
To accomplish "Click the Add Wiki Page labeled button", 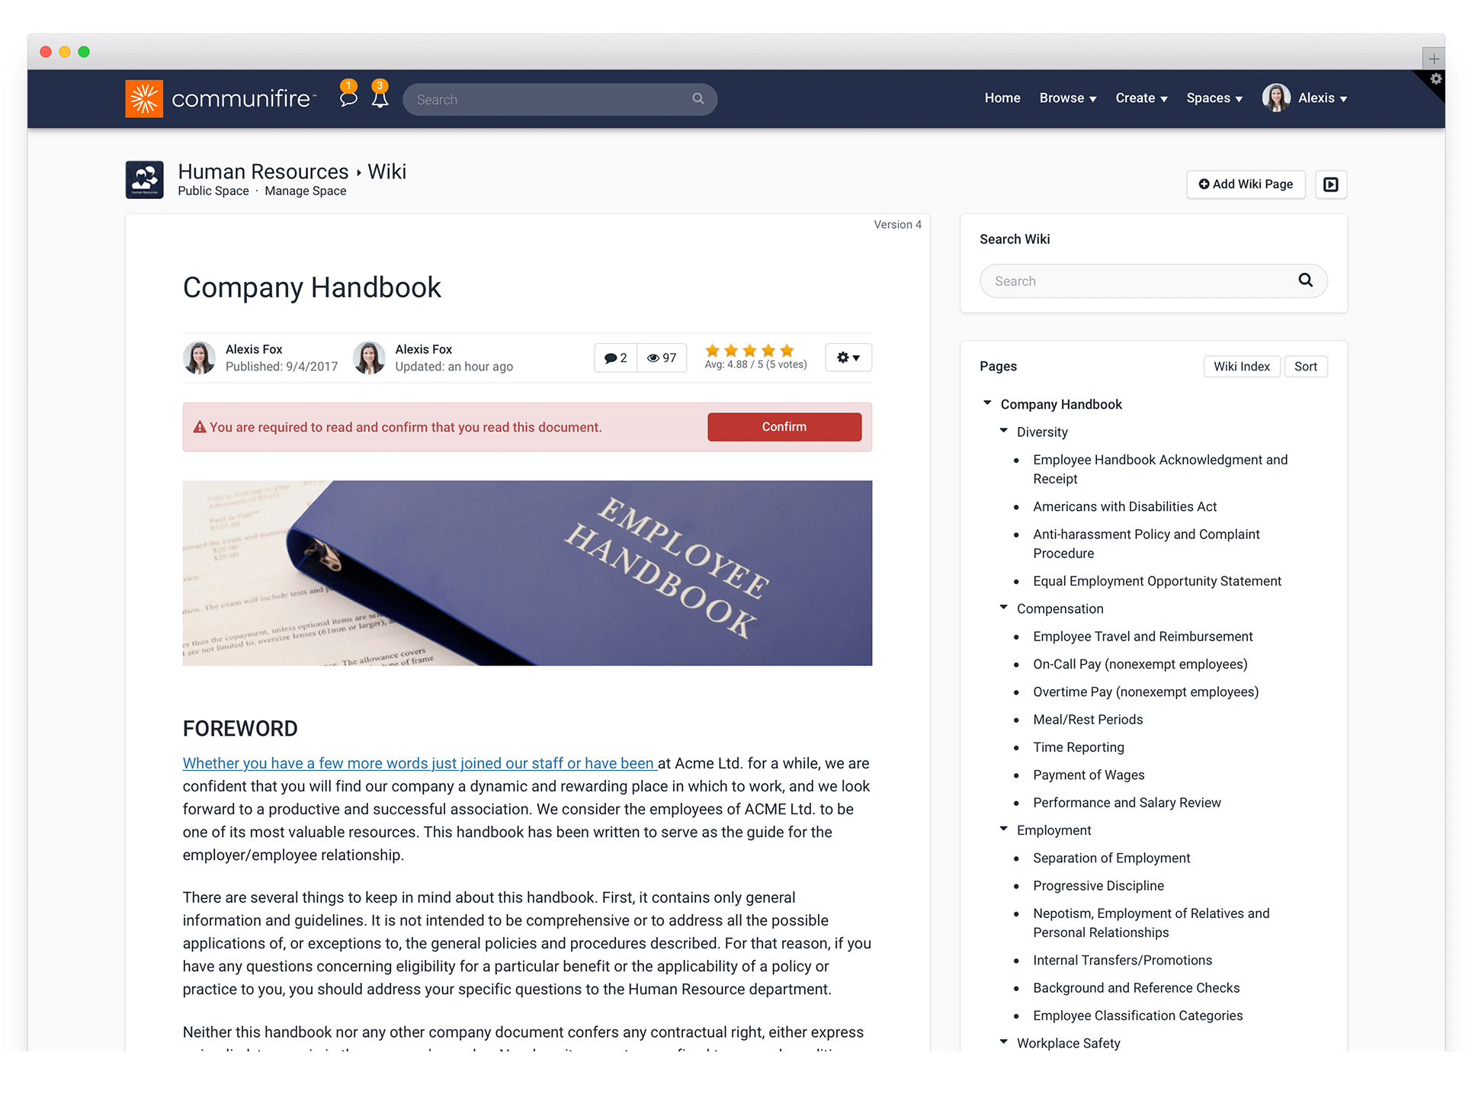I will pos(1246,185).
